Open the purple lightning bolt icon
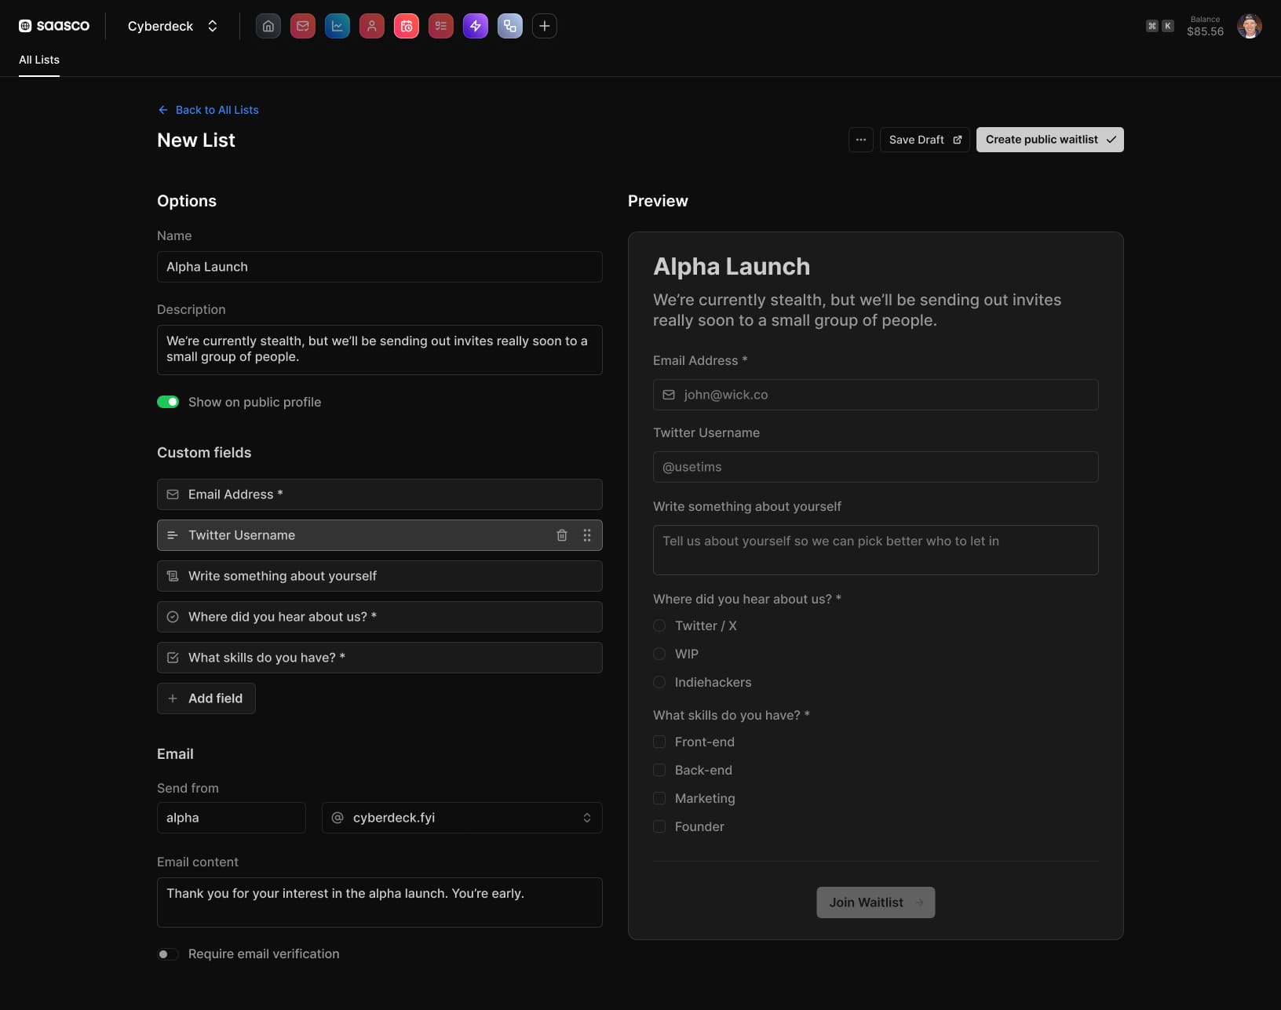 click(475, 26)
